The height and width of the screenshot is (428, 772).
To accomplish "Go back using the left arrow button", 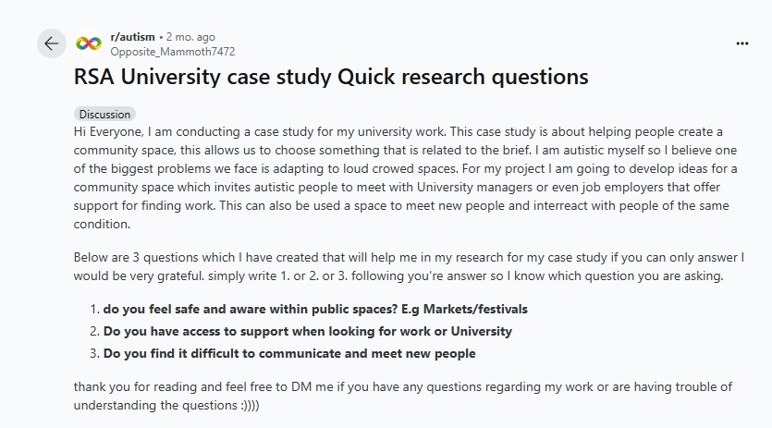I will click(x=51, y=43).
